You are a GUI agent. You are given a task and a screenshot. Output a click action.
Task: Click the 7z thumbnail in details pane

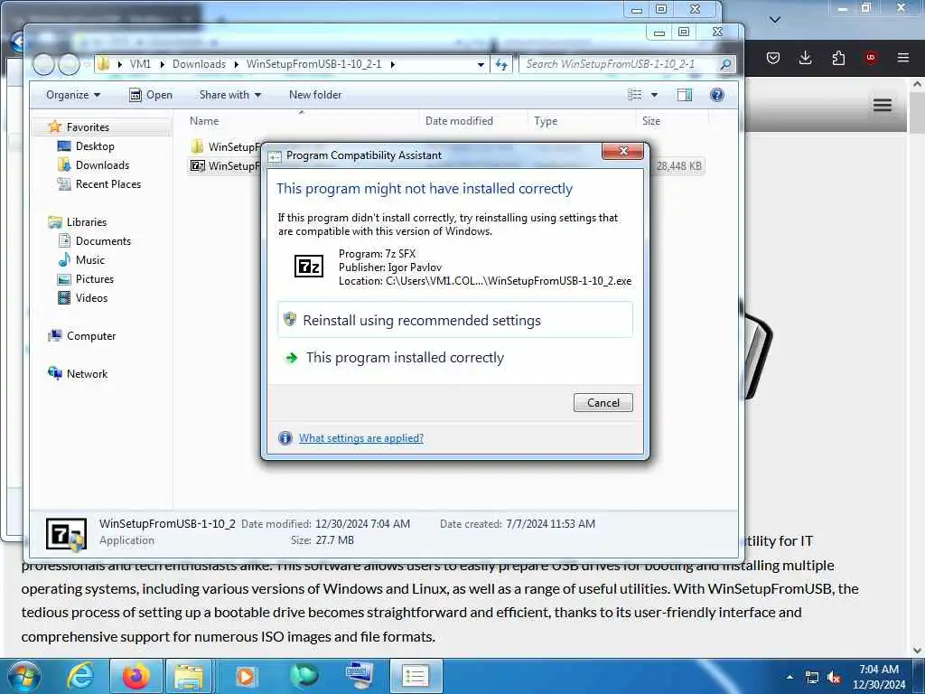coord(66,533)
